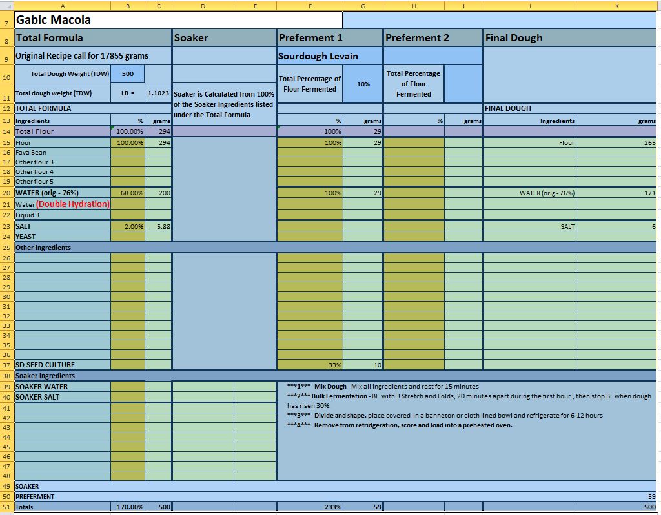Click the Preferment 2 header cell
Viewport: 661px width, 515px height.
(x=432, y=37)
